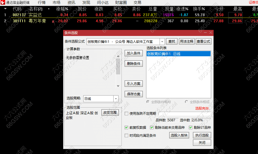Open the 问小达 menu
The height and width of the screenshot is (154, 258).
click(103, 2)
